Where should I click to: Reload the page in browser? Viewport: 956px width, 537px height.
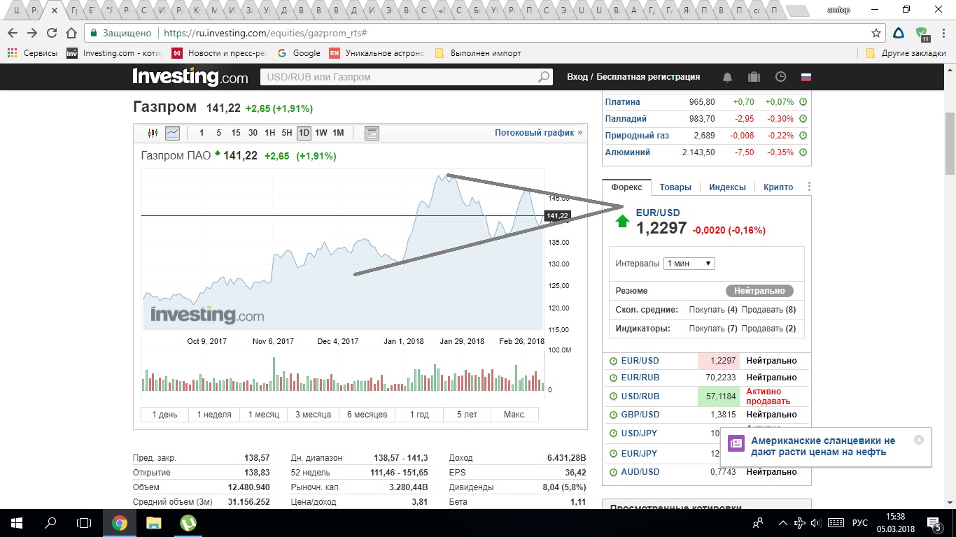[x=52, y=33]
